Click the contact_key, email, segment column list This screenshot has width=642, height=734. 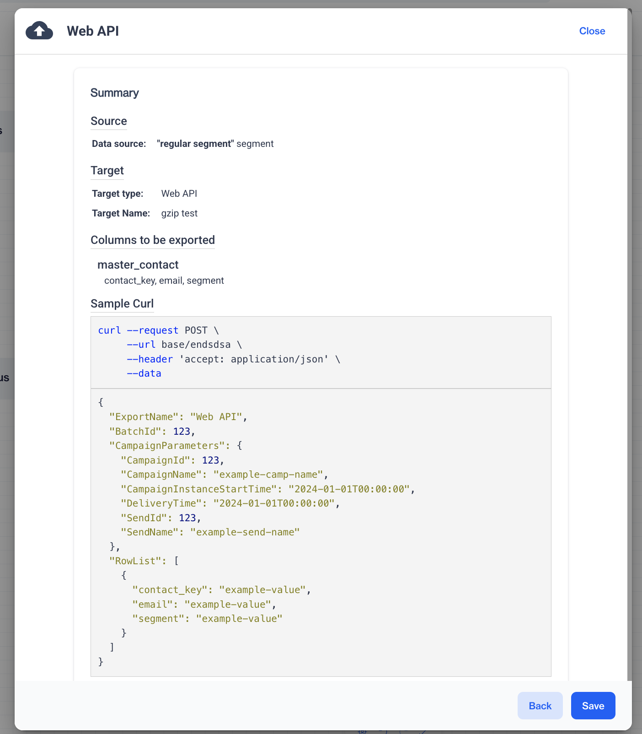click(164, 281)
